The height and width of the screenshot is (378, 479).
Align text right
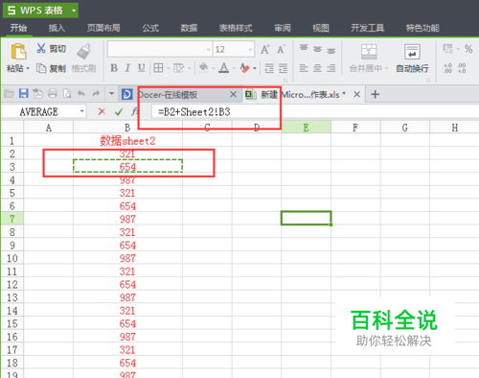[331, 68]
